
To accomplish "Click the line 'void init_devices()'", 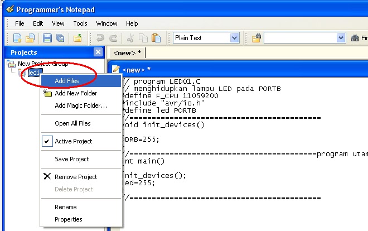I will (164, 124).
